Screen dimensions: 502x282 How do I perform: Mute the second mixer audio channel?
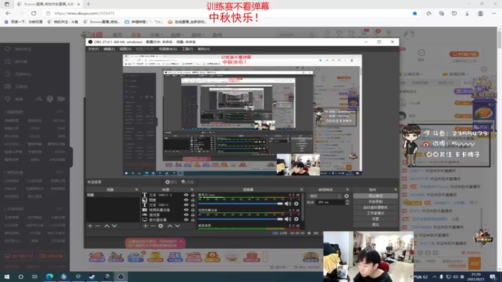tap(288, 219)
